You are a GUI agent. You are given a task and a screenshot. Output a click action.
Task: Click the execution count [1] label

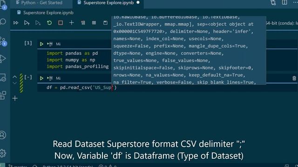pyautogui.click(x=28, y=43)
